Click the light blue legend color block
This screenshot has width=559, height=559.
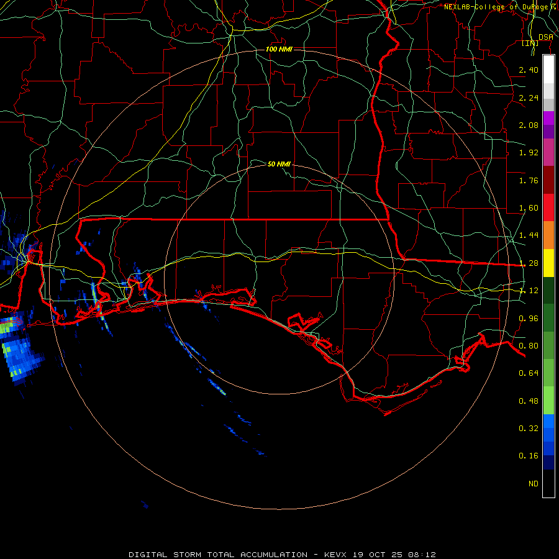click(548, 421)
